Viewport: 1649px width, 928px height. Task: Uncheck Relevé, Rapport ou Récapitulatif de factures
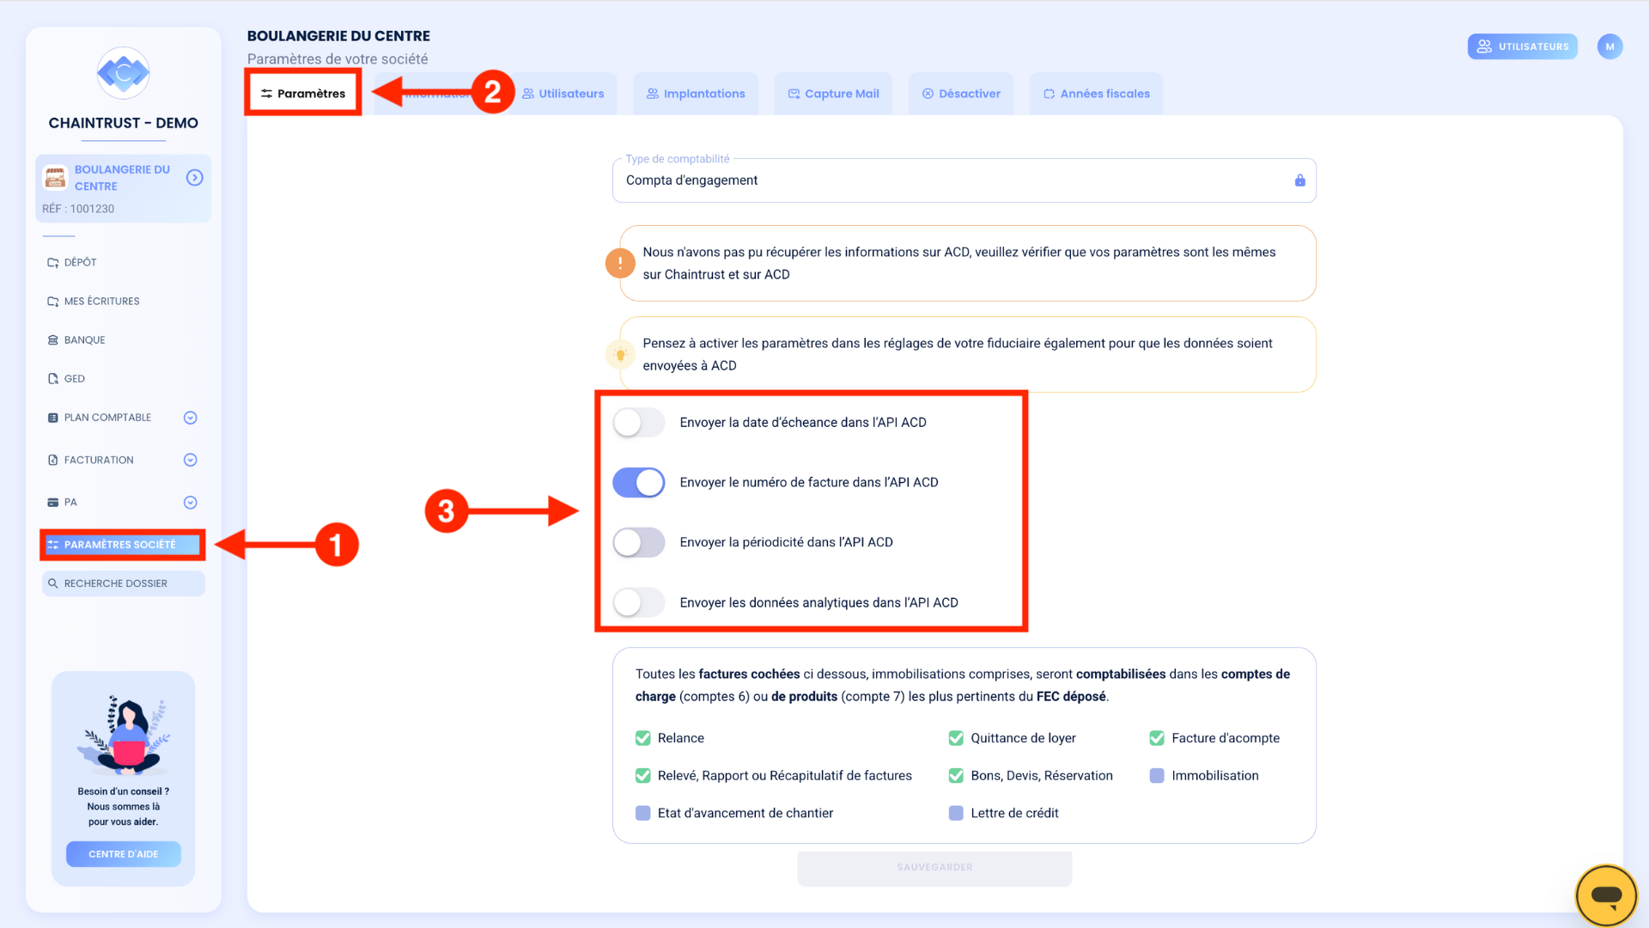click(642, 776)
